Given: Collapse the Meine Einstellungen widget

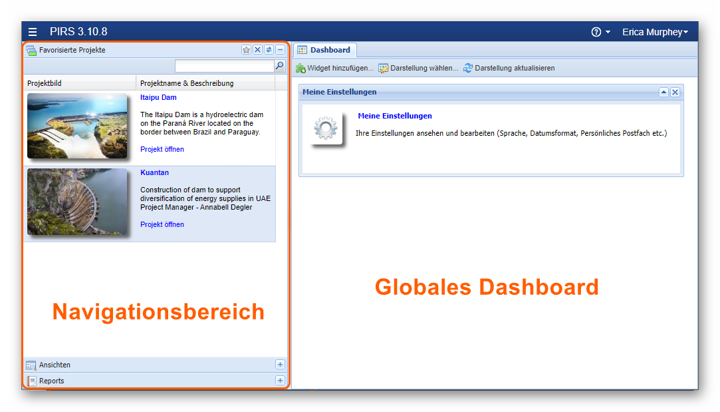Looking at the screenshot, I should click(663, 93).
